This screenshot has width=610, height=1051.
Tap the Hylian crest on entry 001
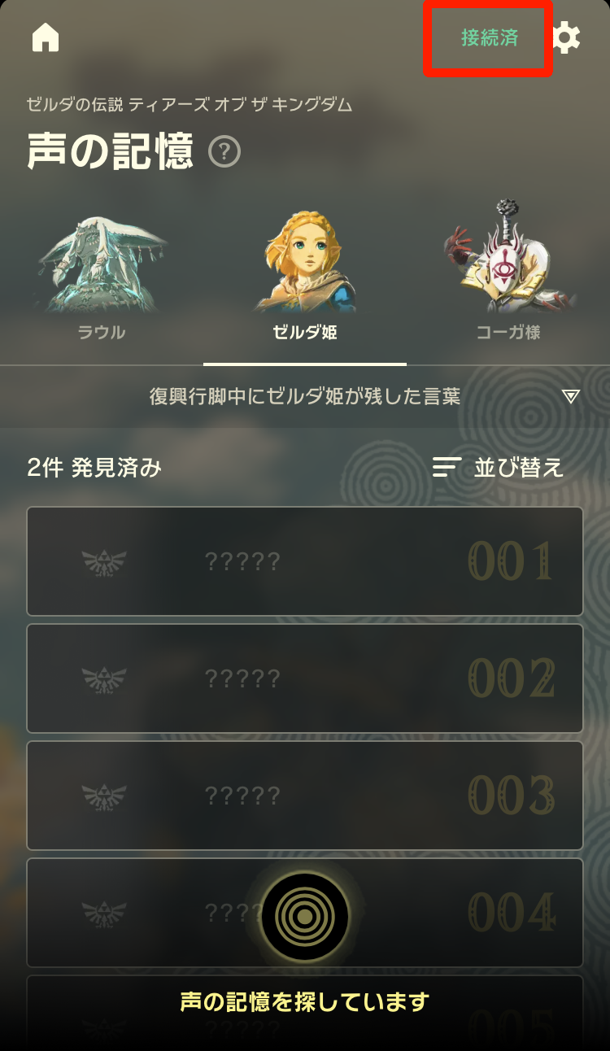pyautogui.click(x=105, y=561)
